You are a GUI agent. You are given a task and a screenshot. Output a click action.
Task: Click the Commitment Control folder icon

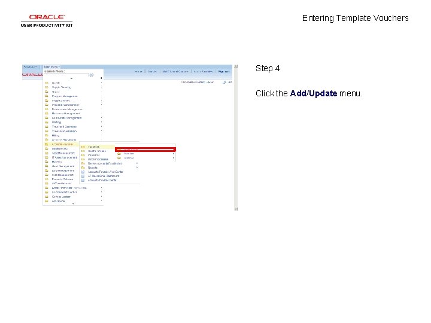tap(47, 192)
